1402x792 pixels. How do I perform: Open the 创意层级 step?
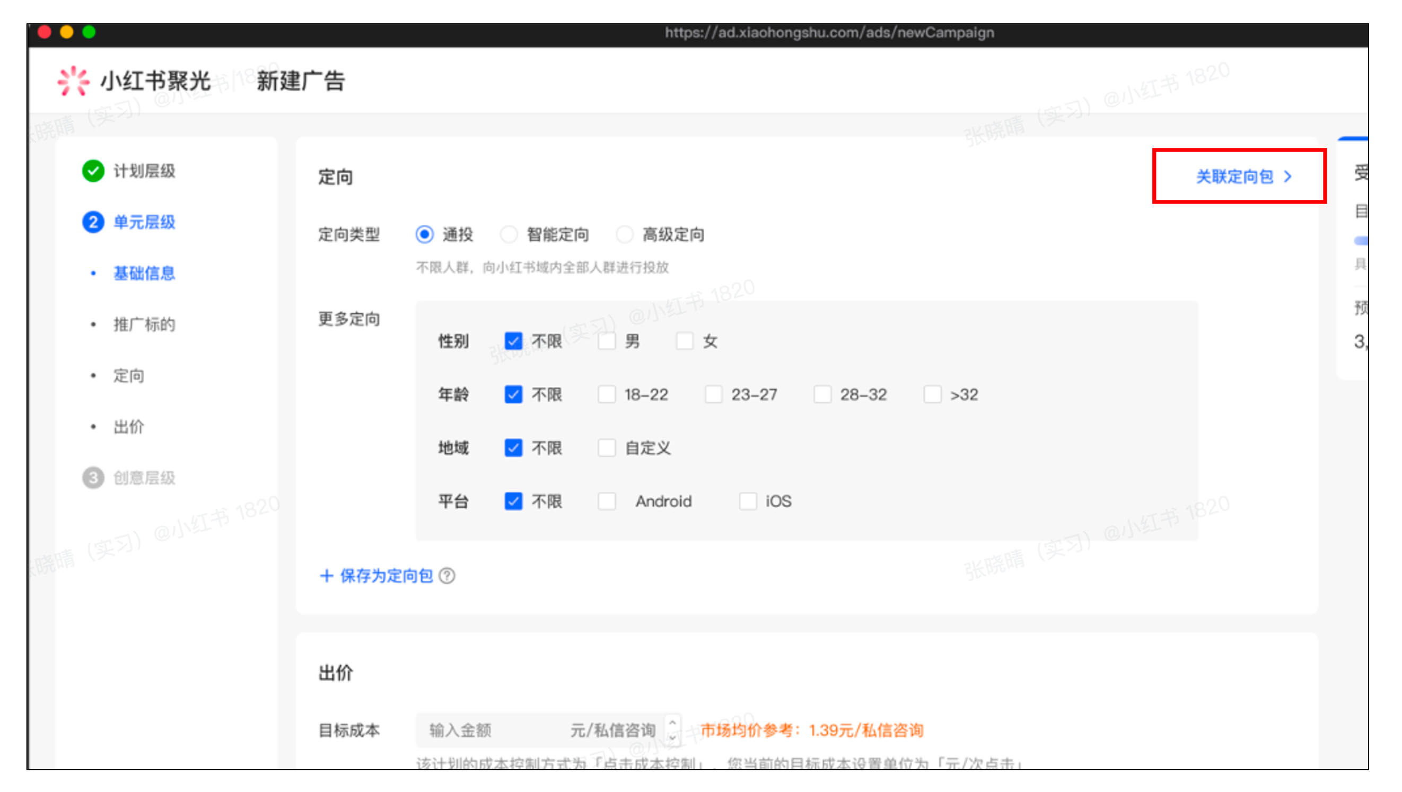144,478
